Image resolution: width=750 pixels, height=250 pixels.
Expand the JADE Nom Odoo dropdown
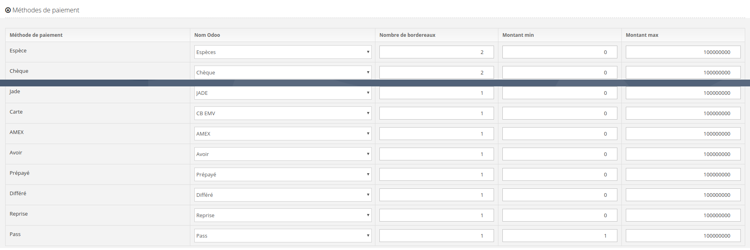click(x=283, y=93)
